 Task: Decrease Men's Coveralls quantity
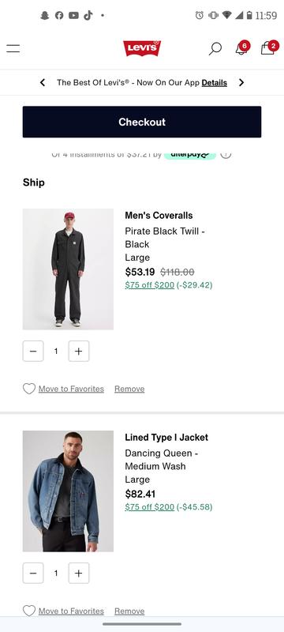(33, 351)
